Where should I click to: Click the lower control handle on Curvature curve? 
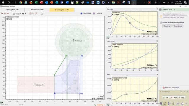pos(130,23)
